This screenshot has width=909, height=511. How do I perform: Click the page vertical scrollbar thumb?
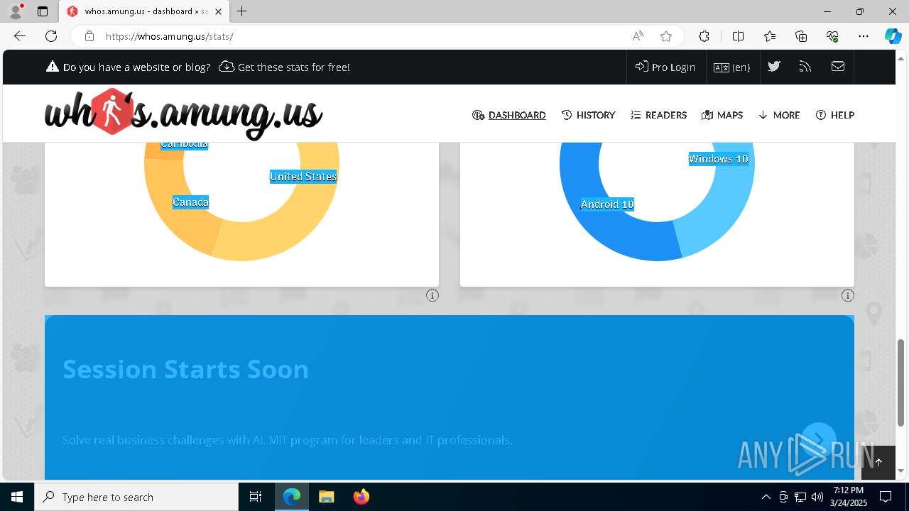point(901,383)
